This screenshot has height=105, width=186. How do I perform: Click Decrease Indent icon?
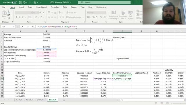click(x=60, y=17)
